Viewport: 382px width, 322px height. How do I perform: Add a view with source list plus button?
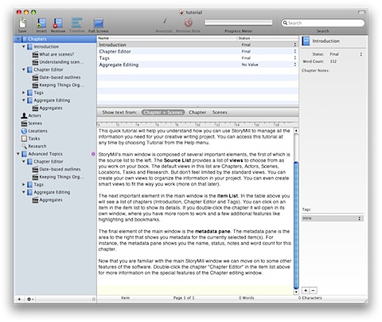(x=19, y=299)
